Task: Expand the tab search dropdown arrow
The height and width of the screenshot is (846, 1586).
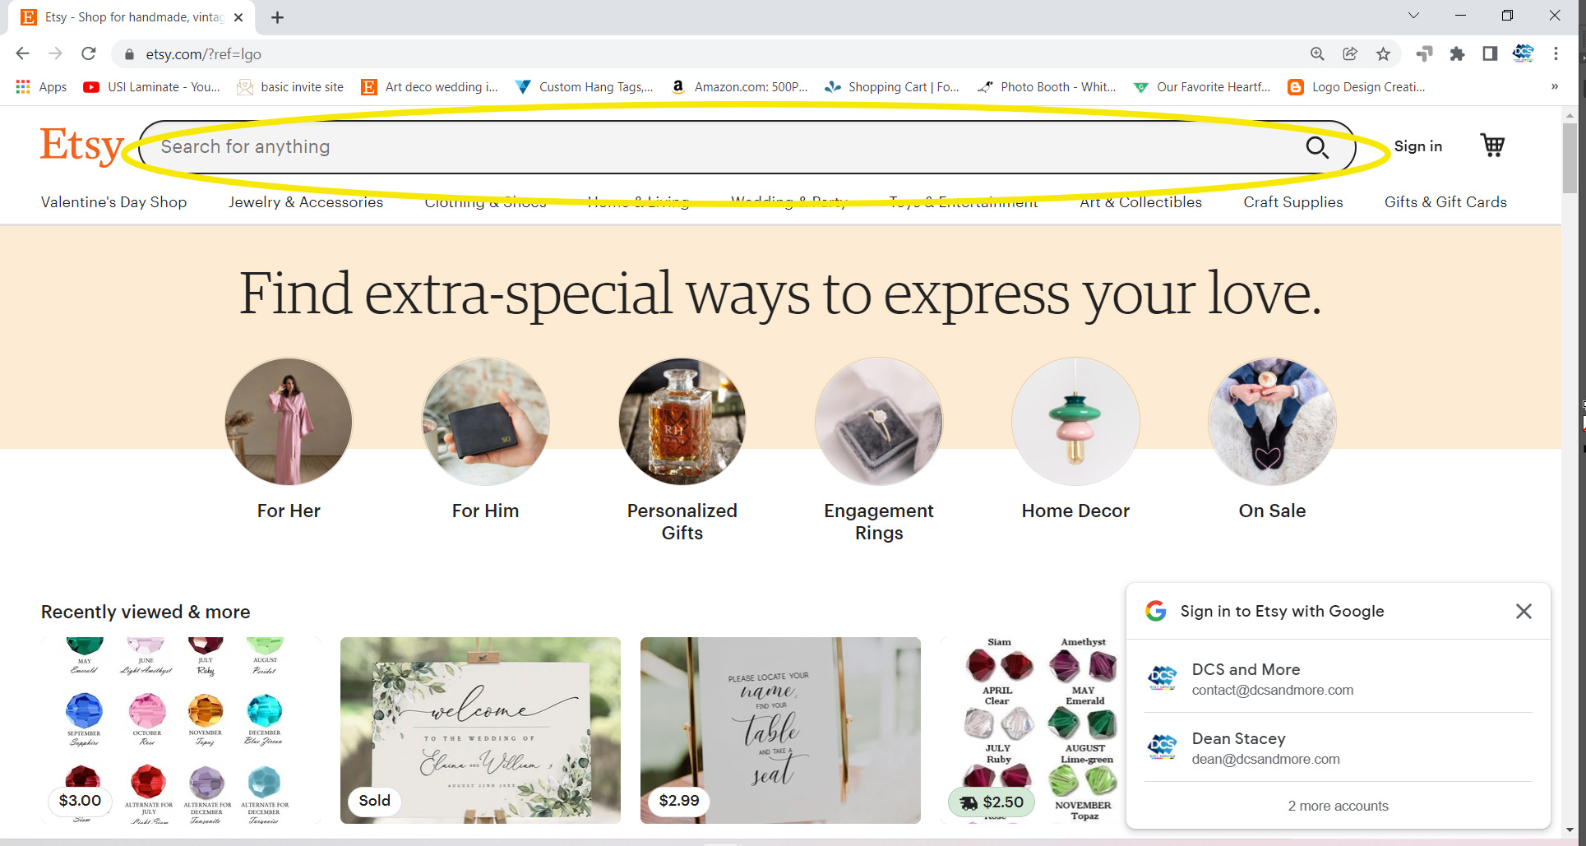Action: click(x=1413, y=16)
